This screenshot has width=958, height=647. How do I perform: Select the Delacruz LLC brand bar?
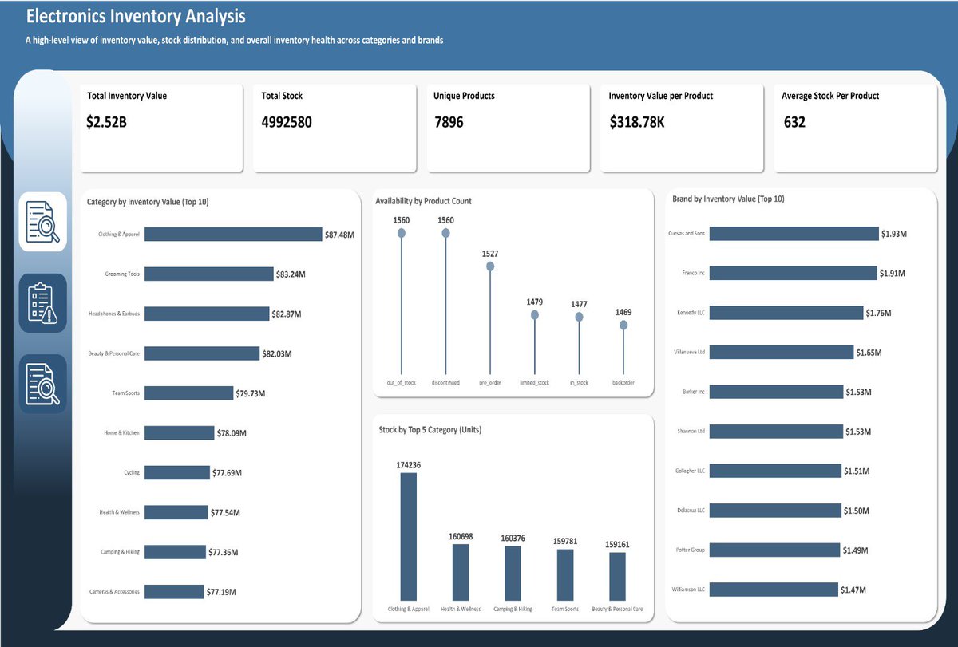[775, 511]
